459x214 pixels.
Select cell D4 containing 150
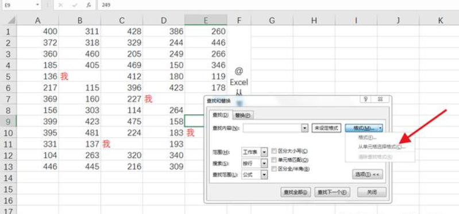click(x=164, y=65)
